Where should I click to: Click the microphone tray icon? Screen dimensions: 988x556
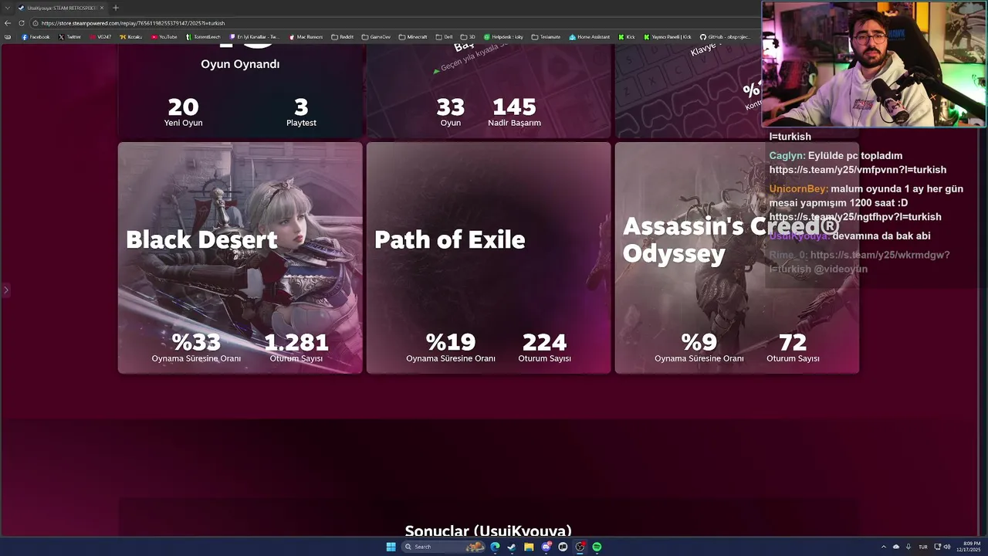(908, 547)
